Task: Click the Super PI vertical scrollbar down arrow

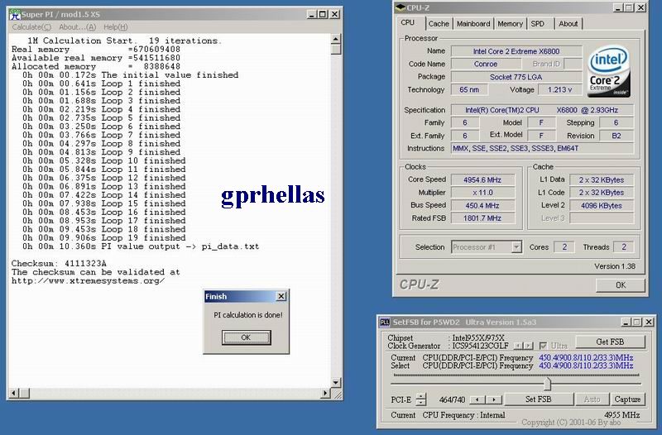Action: (336, 383)
